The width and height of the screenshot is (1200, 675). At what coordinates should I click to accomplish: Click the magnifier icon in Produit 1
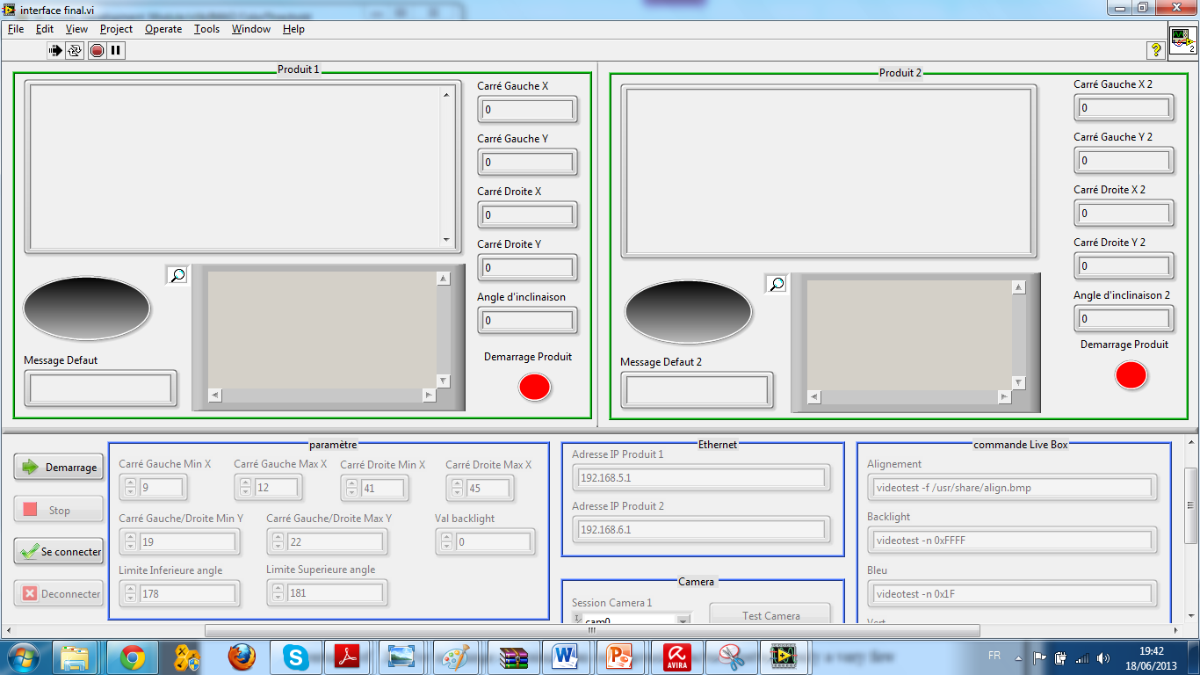[x=177, y=275]
